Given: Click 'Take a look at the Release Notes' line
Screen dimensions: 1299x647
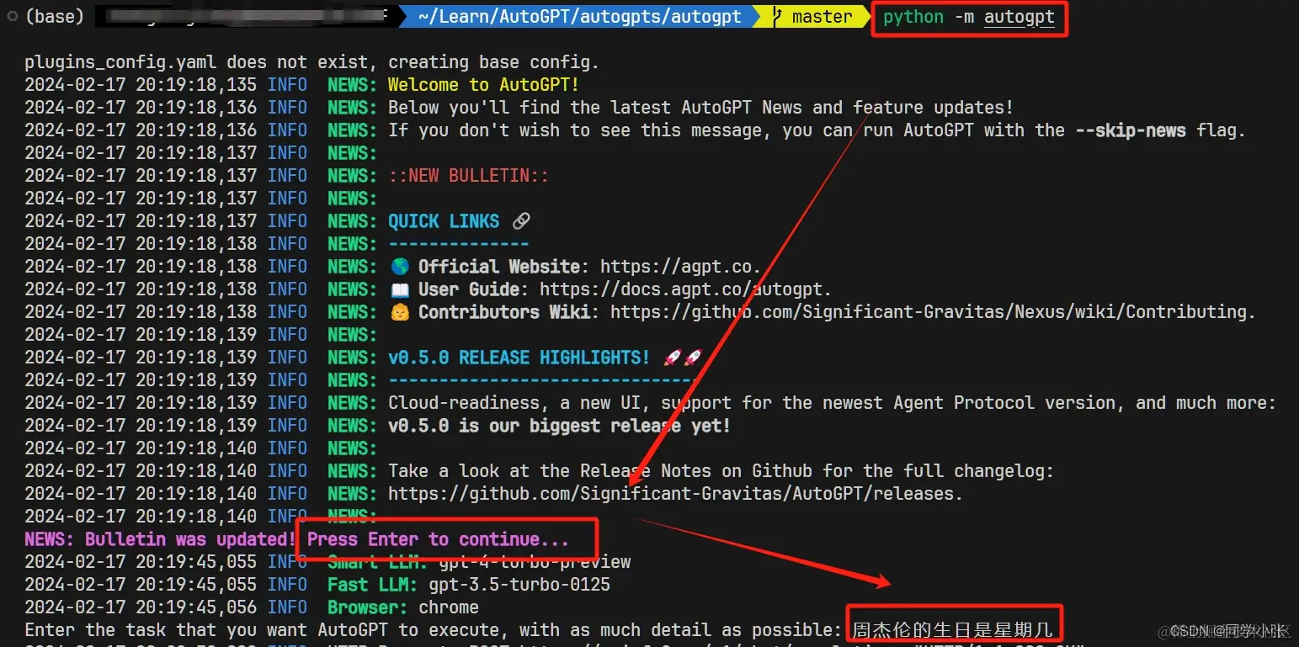Looking at the screenshot, I should pos(721,471).
